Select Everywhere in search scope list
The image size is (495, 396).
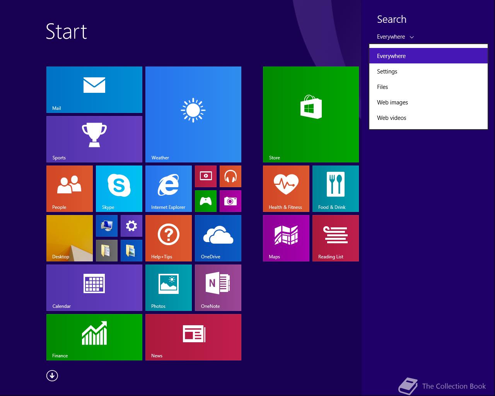[428, 56]
